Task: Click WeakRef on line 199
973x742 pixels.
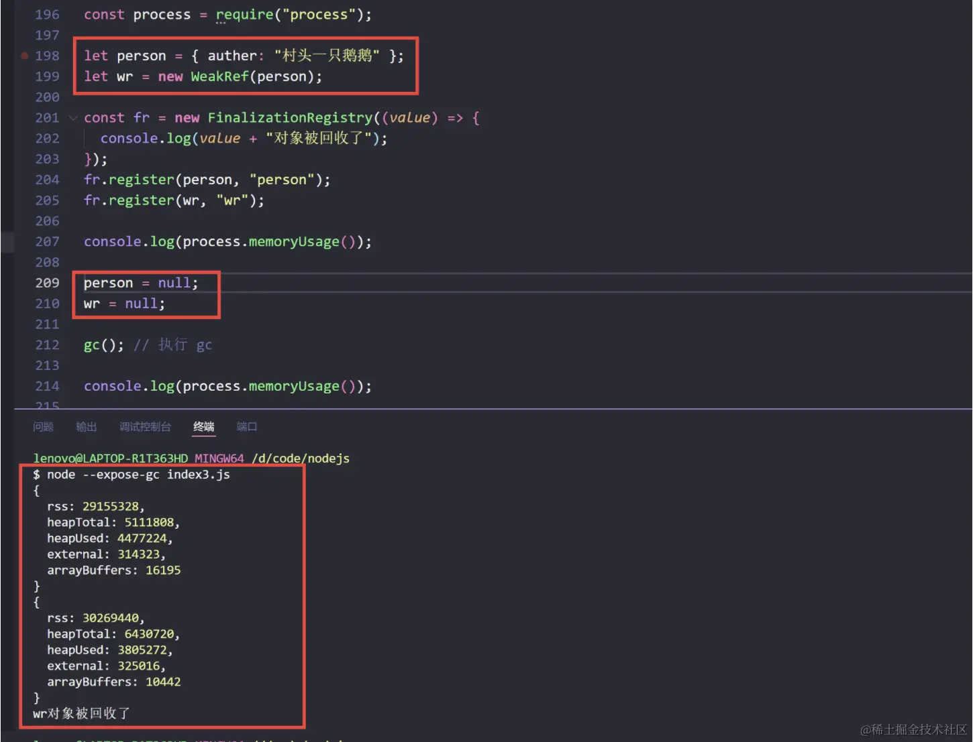Action: coord(219,76)
